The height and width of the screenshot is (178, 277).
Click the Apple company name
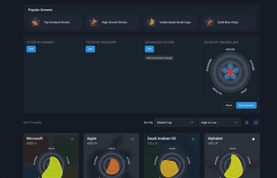92,139
